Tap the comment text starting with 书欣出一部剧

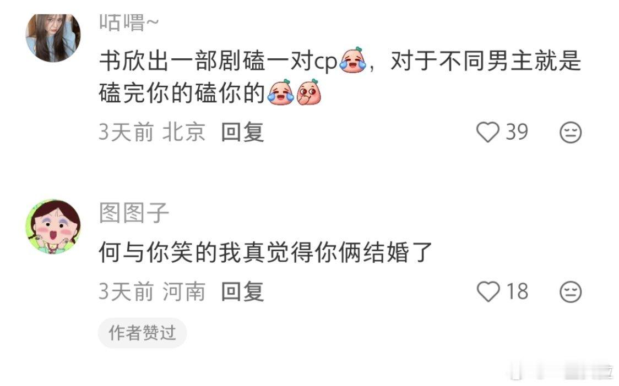pos(339,76)
